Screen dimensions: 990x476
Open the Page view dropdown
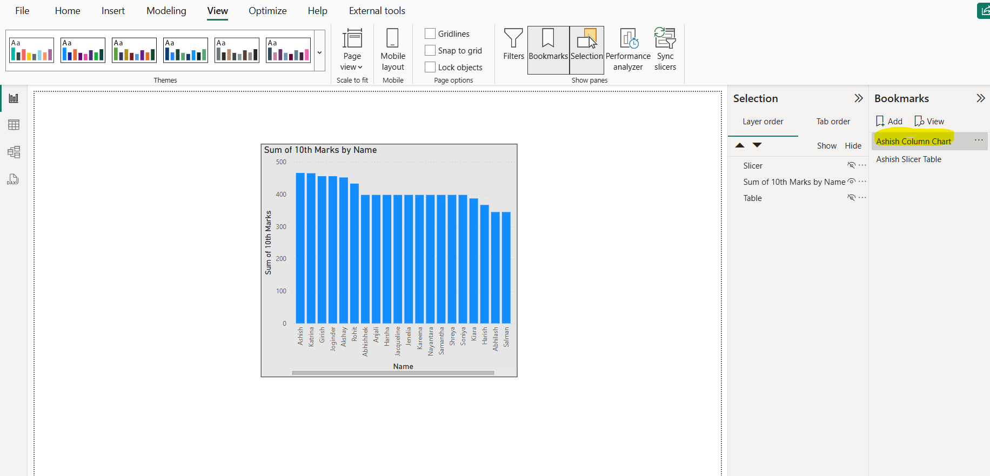coord(352,50)
